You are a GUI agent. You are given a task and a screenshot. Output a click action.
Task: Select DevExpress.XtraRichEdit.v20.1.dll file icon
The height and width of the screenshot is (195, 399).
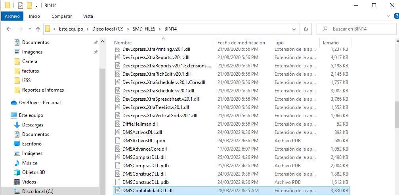tap(117, 74)
